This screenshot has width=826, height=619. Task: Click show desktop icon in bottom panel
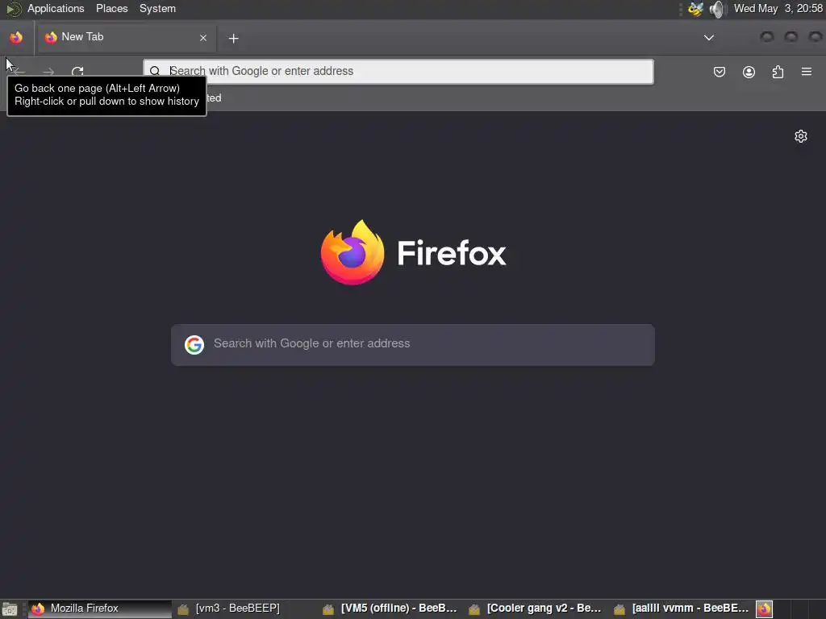10,609
